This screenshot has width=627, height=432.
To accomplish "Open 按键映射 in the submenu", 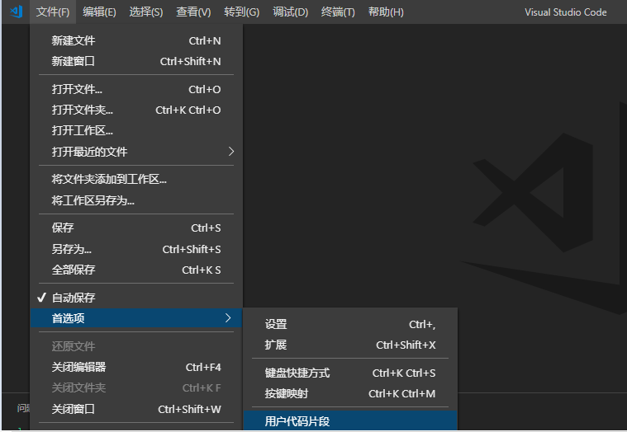I will click(x=350, y=394).
